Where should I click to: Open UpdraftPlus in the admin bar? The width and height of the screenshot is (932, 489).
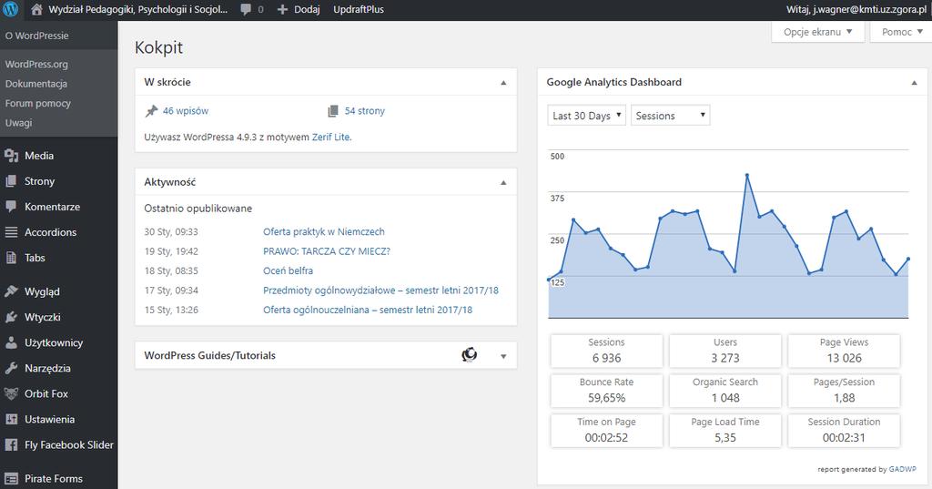[x=359, y=9]
